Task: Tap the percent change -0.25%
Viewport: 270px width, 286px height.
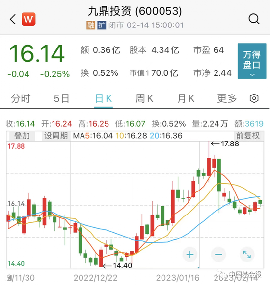Action: tap(55, 74)
